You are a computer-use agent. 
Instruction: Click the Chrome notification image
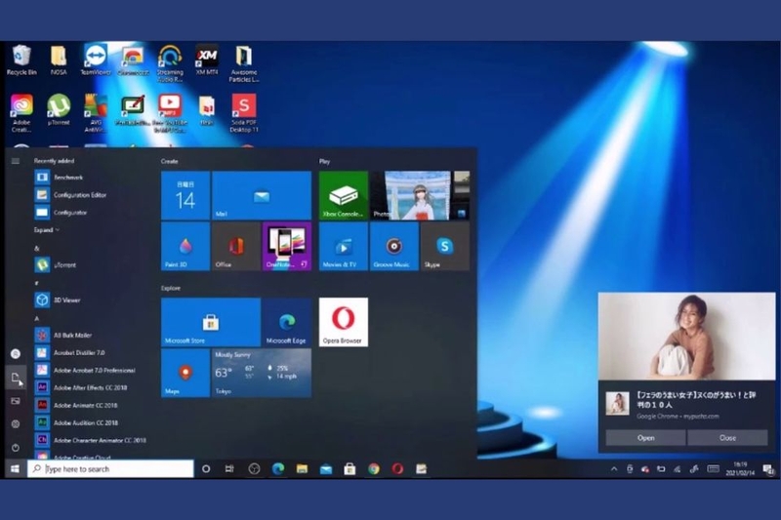click(686, 337)
